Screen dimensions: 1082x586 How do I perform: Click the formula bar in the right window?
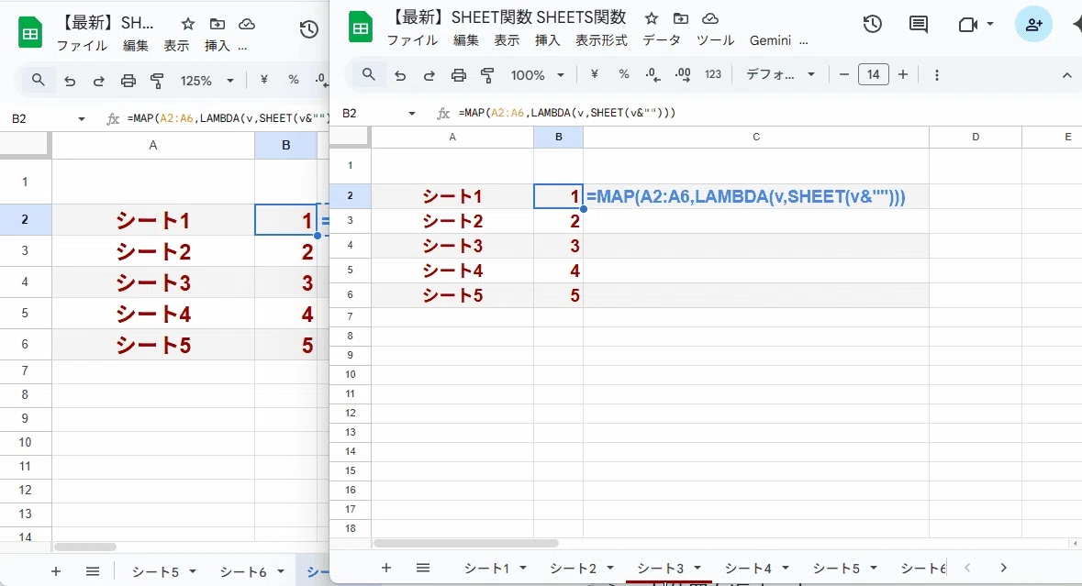[766, 113]
